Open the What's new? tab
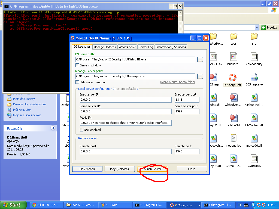279x209 pixels. 127,47
